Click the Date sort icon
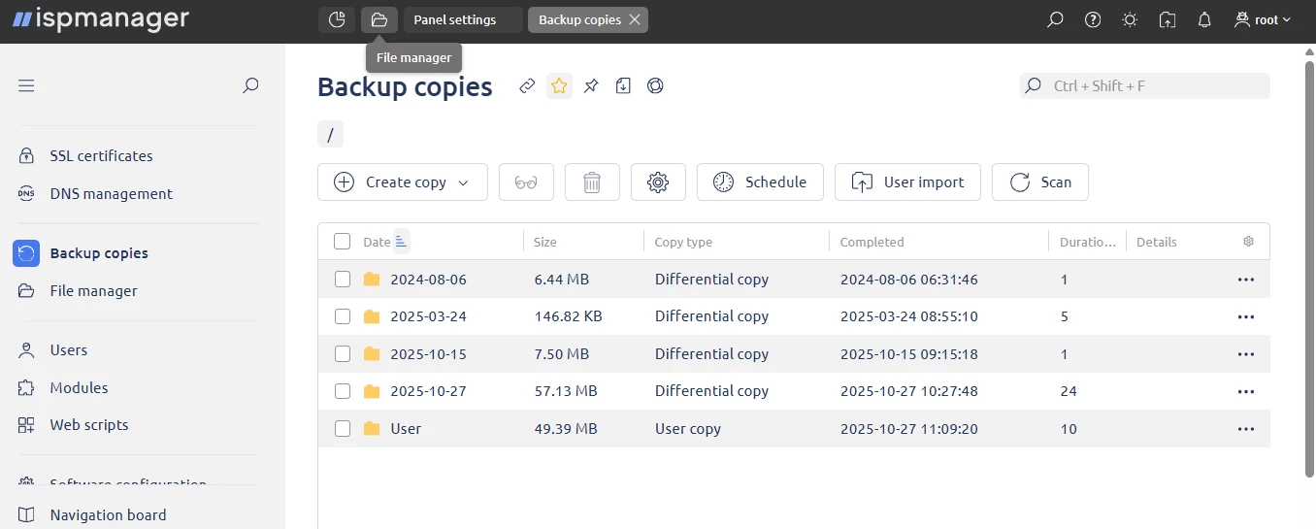Screen dimensions: 1316x529 click(403, 242)
